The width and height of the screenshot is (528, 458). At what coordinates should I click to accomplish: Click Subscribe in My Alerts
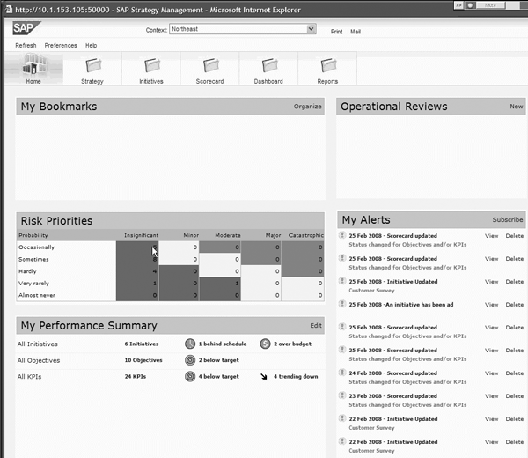click(x=508, y=220)
